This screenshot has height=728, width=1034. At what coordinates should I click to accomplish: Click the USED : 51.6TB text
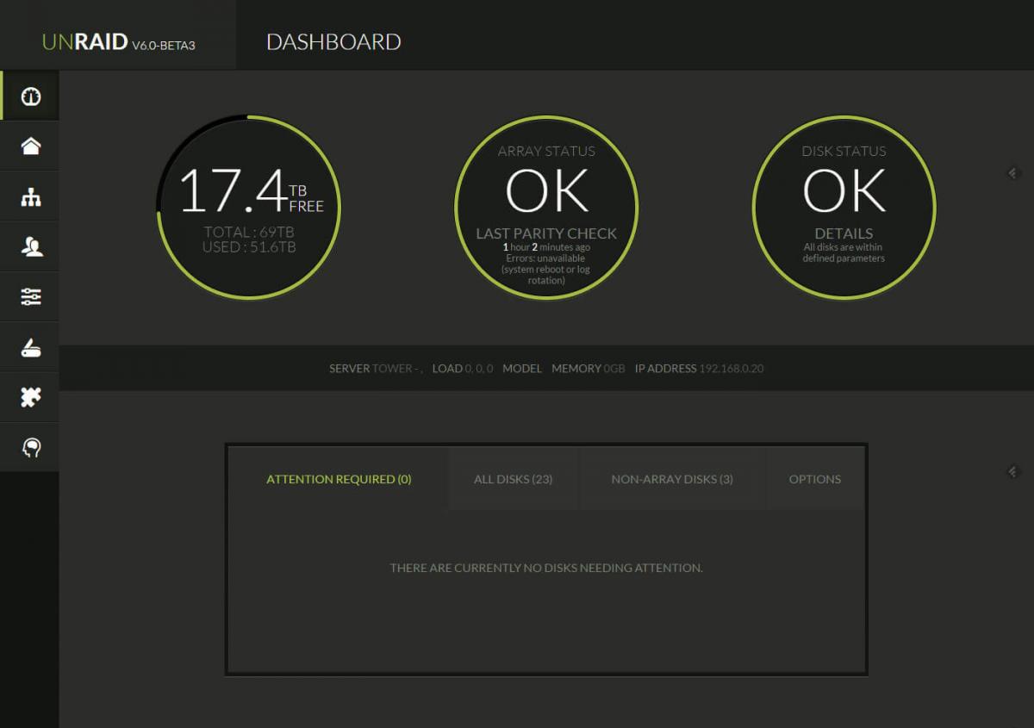[x=249, y=247]
